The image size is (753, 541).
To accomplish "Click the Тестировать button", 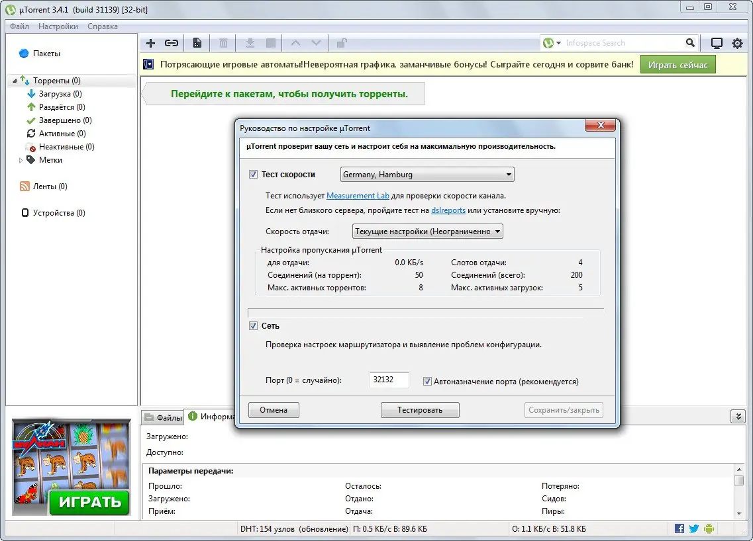I will pyautogui.click(x=420, y=410).
